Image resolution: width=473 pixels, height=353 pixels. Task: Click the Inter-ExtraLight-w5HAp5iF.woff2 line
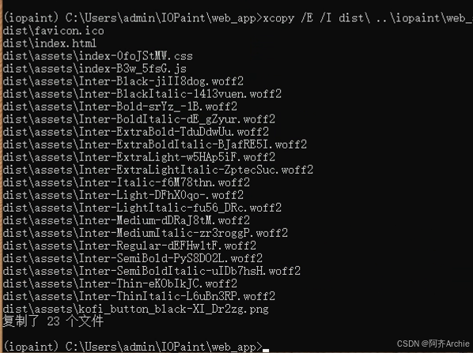point(139,157)
